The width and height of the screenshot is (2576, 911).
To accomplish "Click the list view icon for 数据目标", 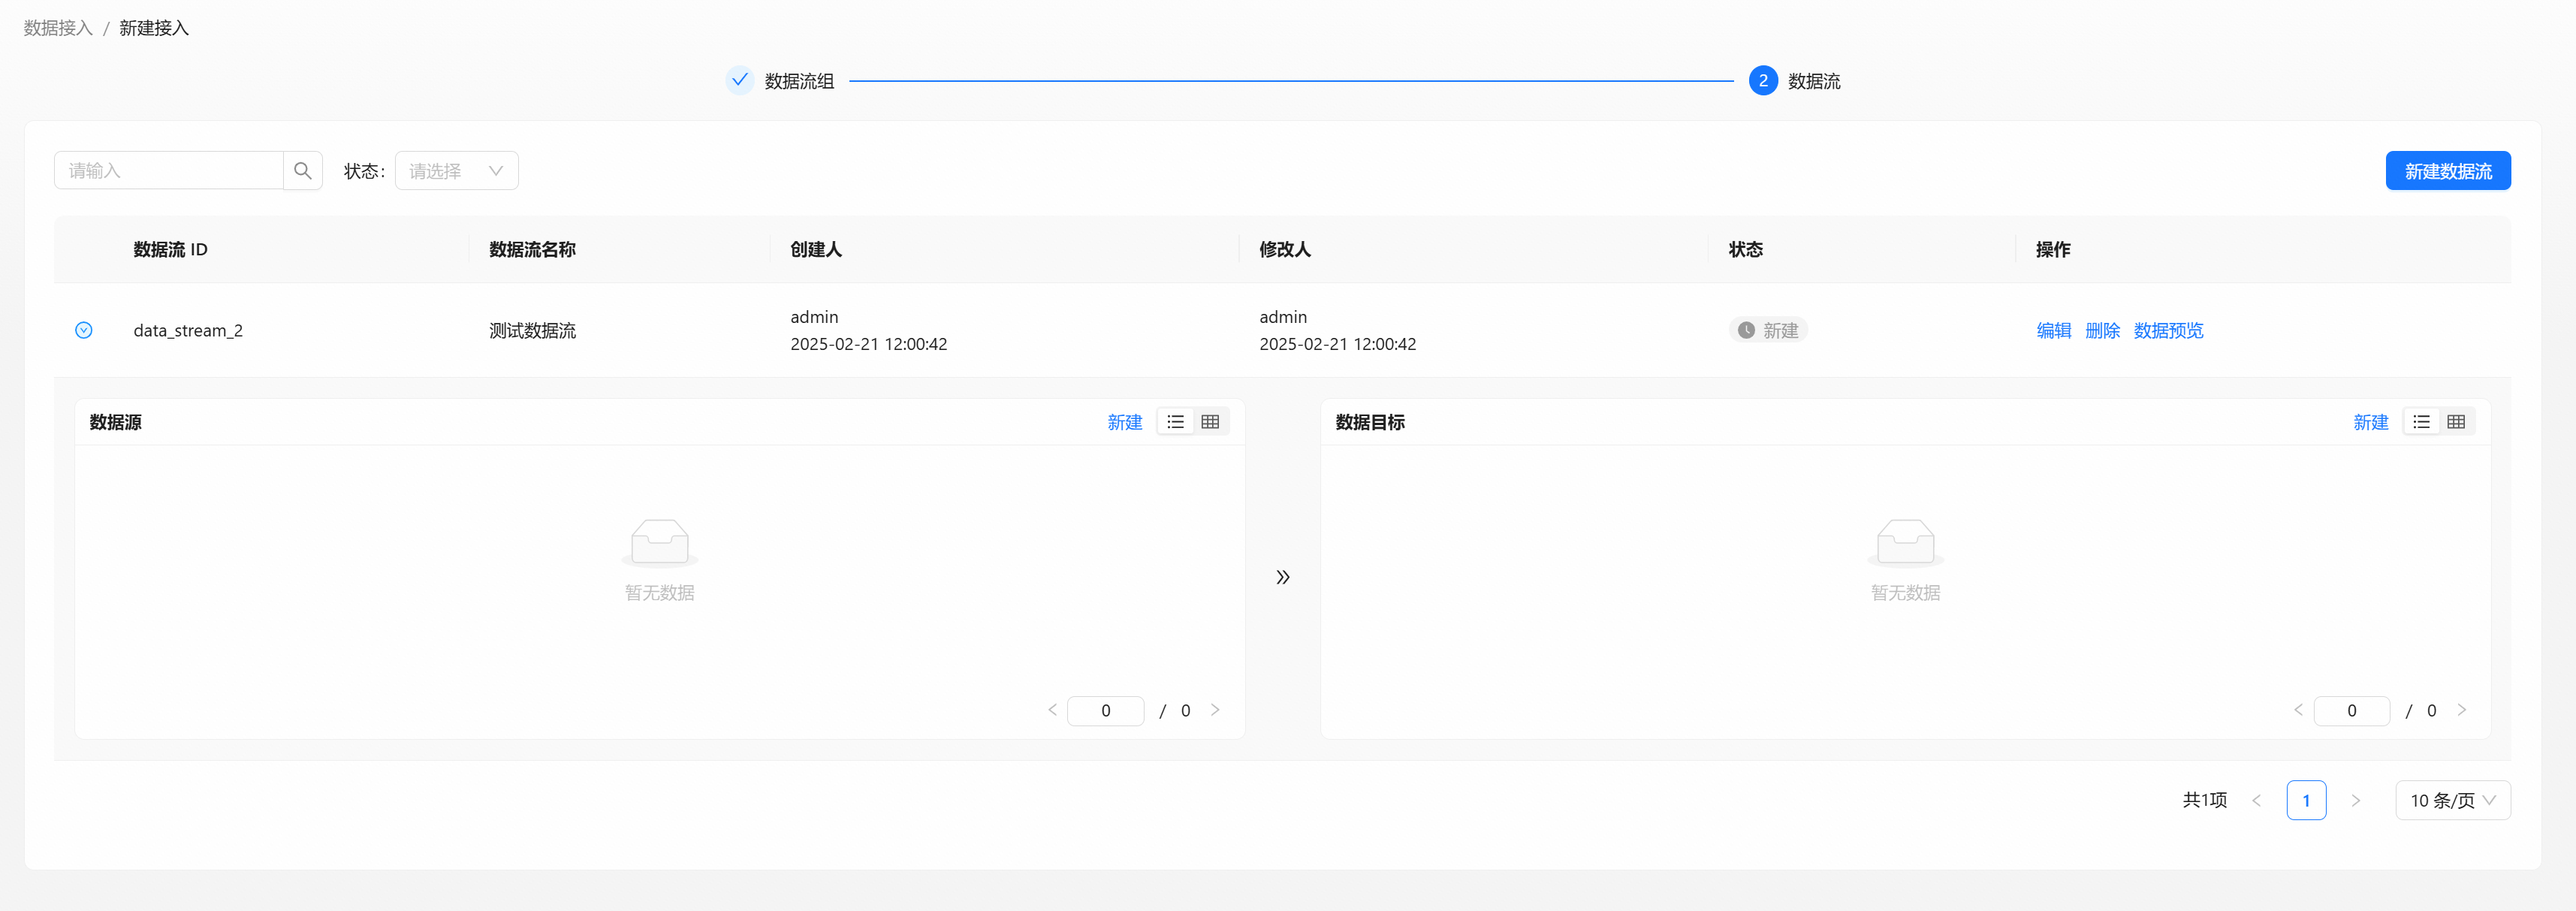I will pyautogui.click(x=2421, y=422).
